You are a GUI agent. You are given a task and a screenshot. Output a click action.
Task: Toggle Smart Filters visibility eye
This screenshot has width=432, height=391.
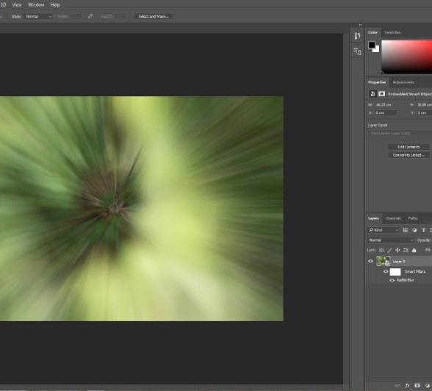(x=386, y=271)
